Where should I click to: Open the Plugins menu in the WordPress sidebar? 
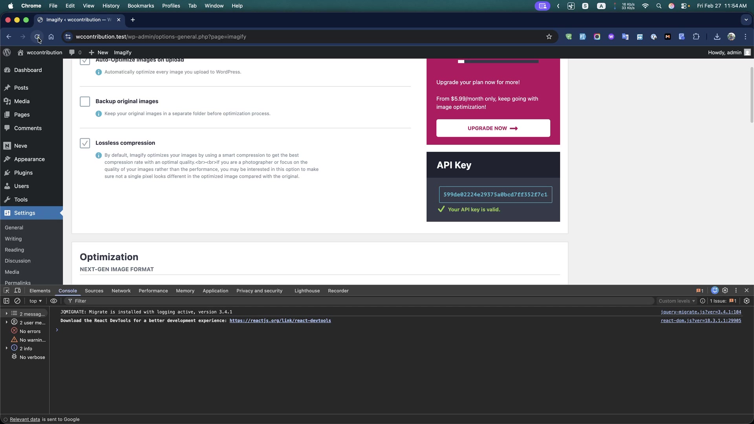tap(23, 173)
